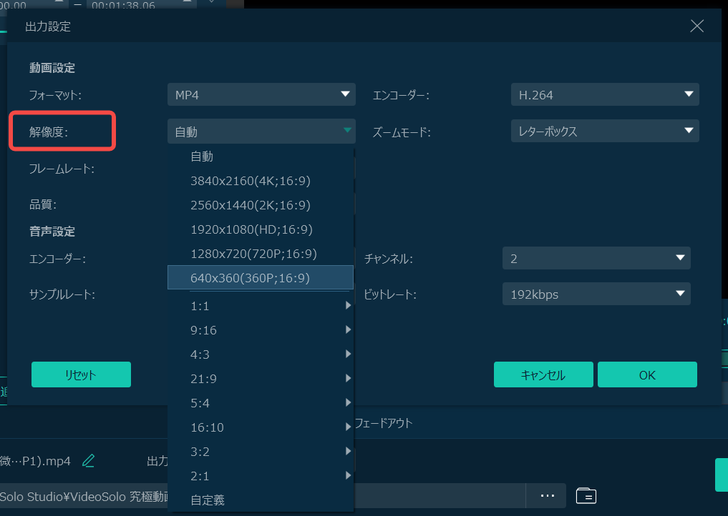Open the ビットレート 192kbps dropdown
Image resolution: width=728 pixels, height=516 pixels.
point(596,294)
